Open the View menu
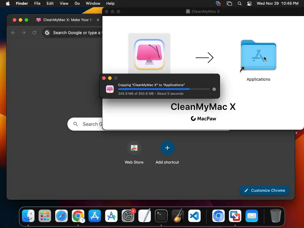Image resolution: width=304 pixels, height=228 pixels. pyautogui.click(x=64, y=4)
